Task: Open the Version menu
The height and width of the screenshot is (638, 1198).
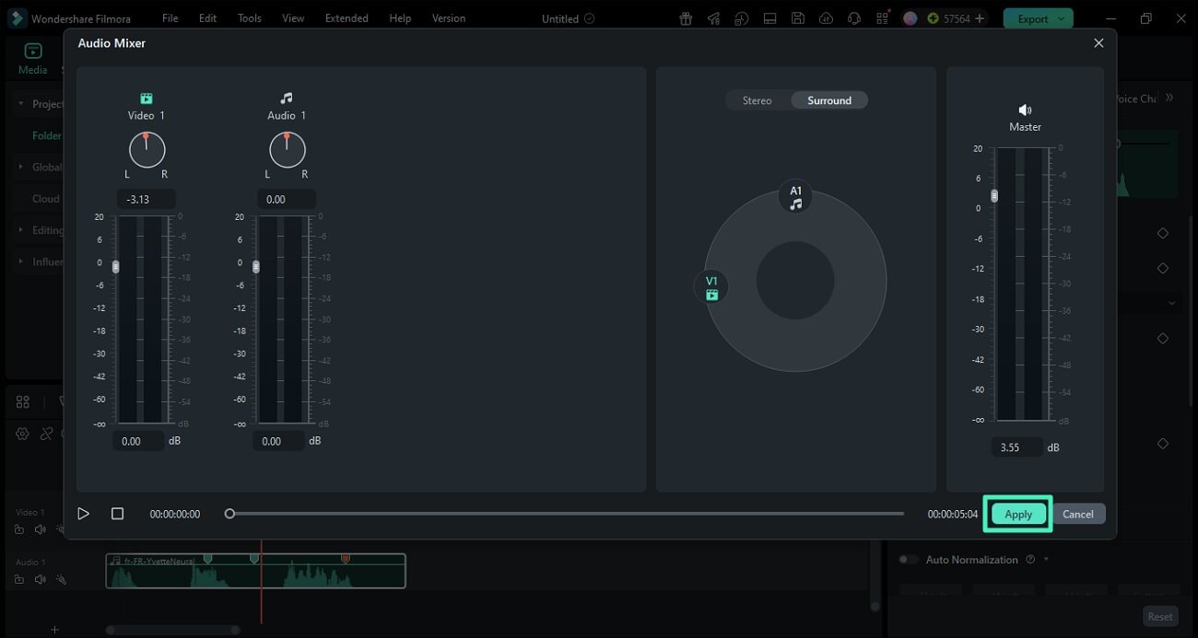Action: coord(449,18)
